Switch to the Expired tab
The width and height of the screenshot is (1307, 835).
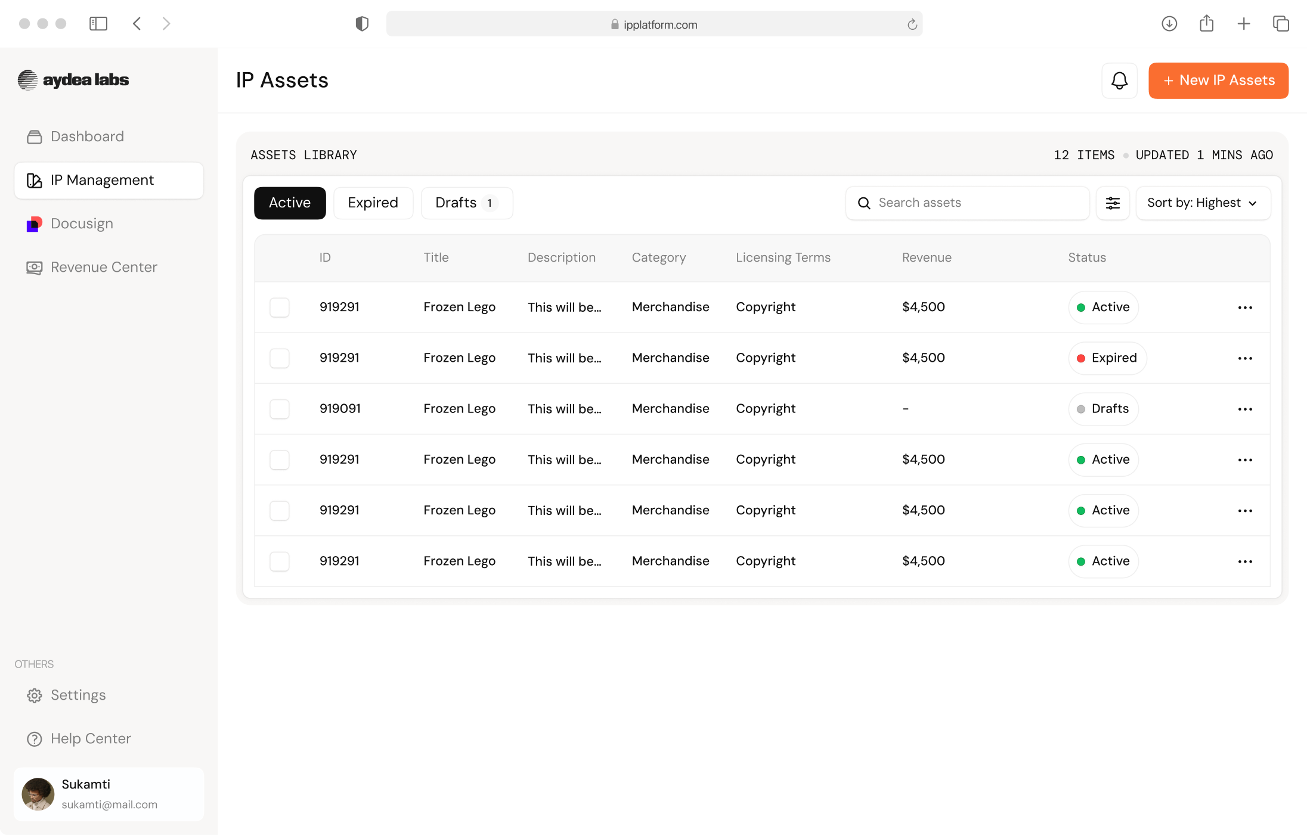373,203
